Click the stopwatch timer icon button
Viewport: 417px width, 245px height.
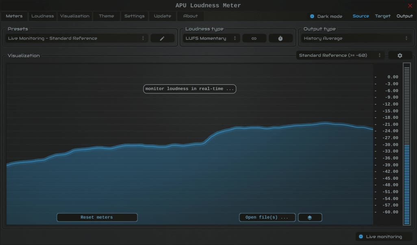(x=280, y=38)
